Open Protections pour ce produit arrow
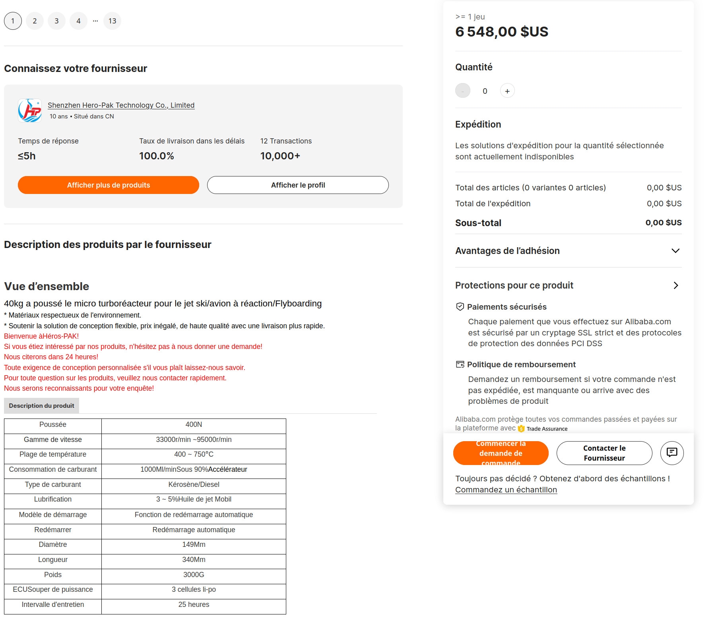This screenshot has height=622, width=724. pyautogui.click(x=675, y=285)
